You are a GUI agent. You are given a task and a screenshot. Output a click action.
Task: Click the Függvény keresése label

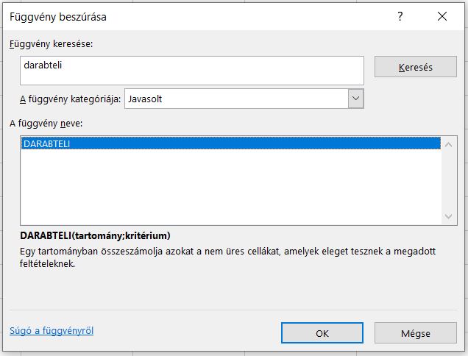[x=51, y=44]
